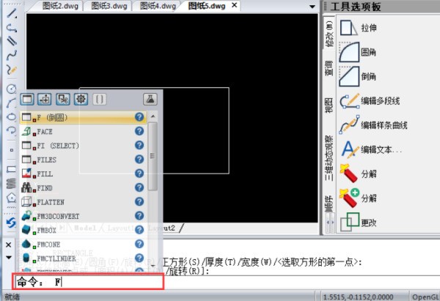Choose the FILL command suggestion
Screen dimensions: 440x301
pyautogui.click(x=83, y=174)
